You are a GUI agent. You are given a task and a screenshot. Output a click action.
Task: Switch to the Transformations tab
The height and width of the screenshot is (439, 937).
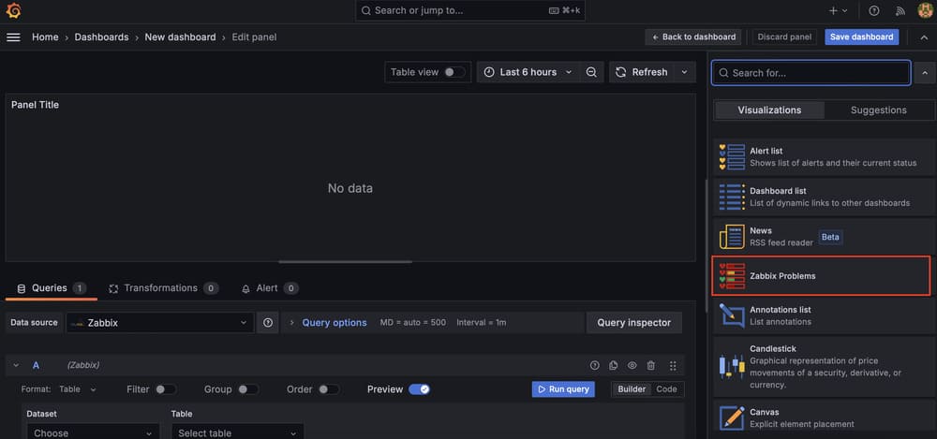pos(164,288)
